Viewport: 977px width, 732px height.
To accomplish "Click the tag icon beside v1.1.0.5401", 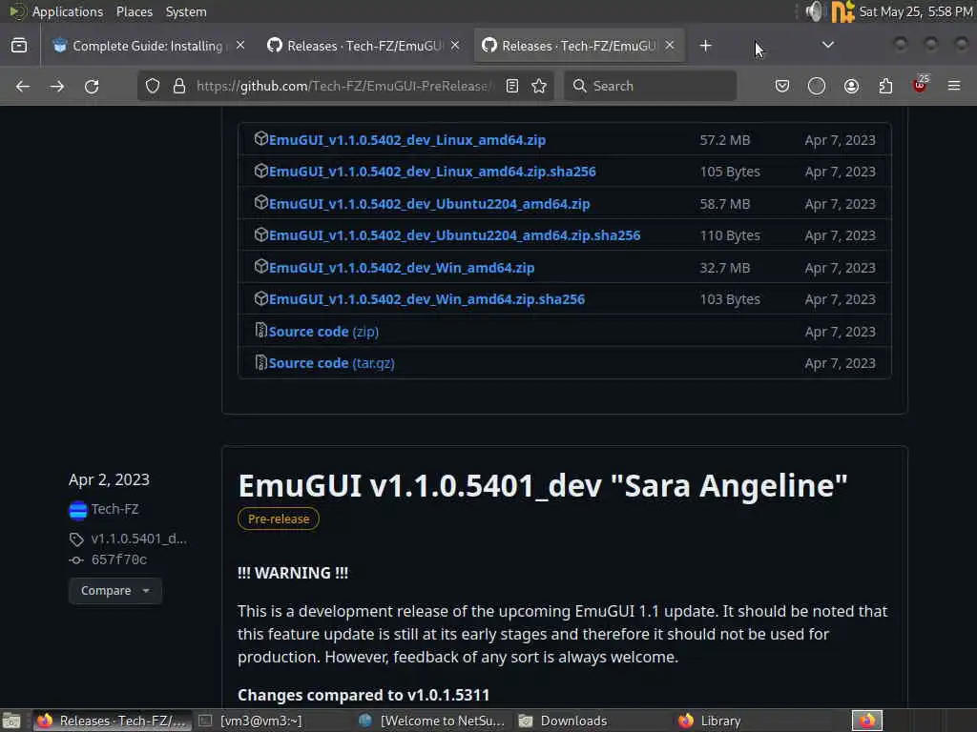I will tap(76, 539).
